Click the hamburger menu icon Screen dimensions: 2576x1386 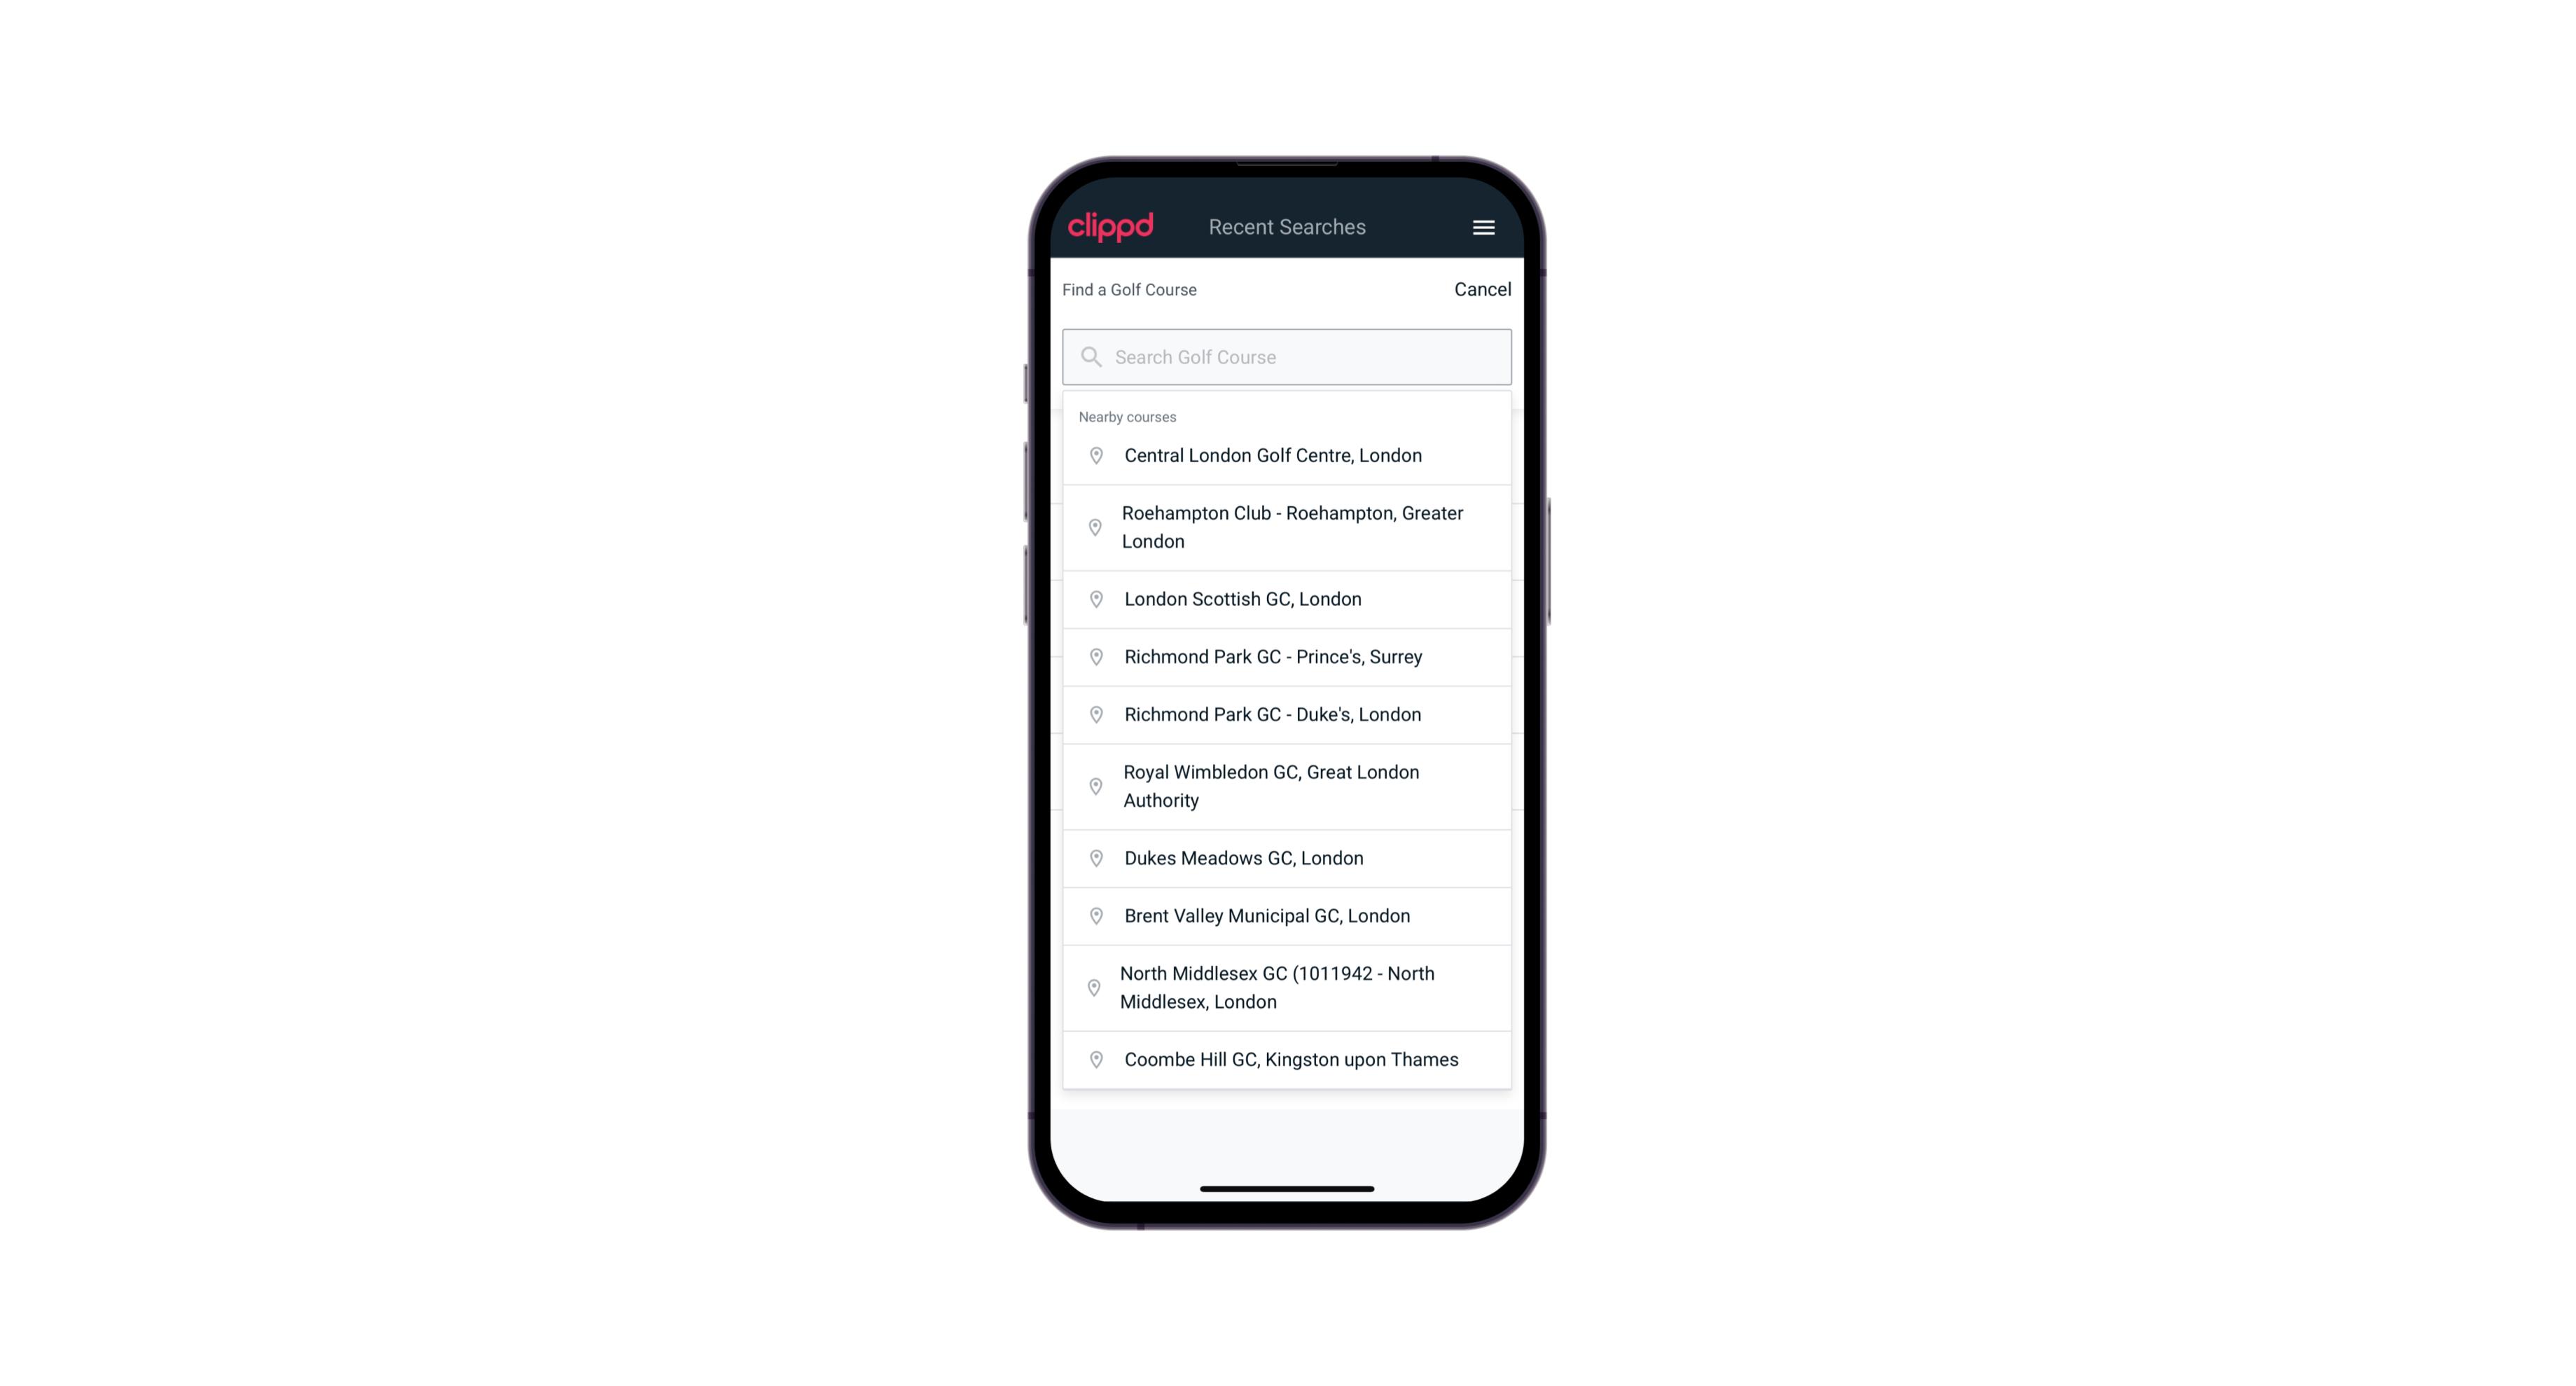[x=1483, y=227]
